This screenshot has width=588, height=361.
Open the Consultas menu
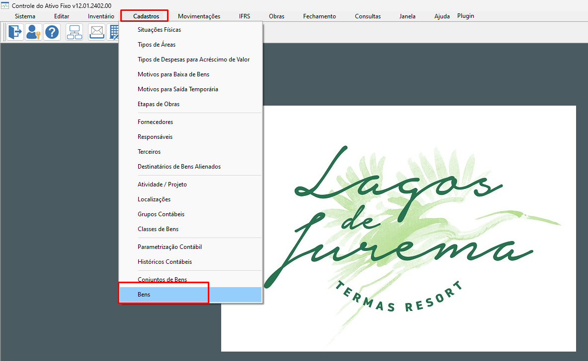(x=368, y=16)
